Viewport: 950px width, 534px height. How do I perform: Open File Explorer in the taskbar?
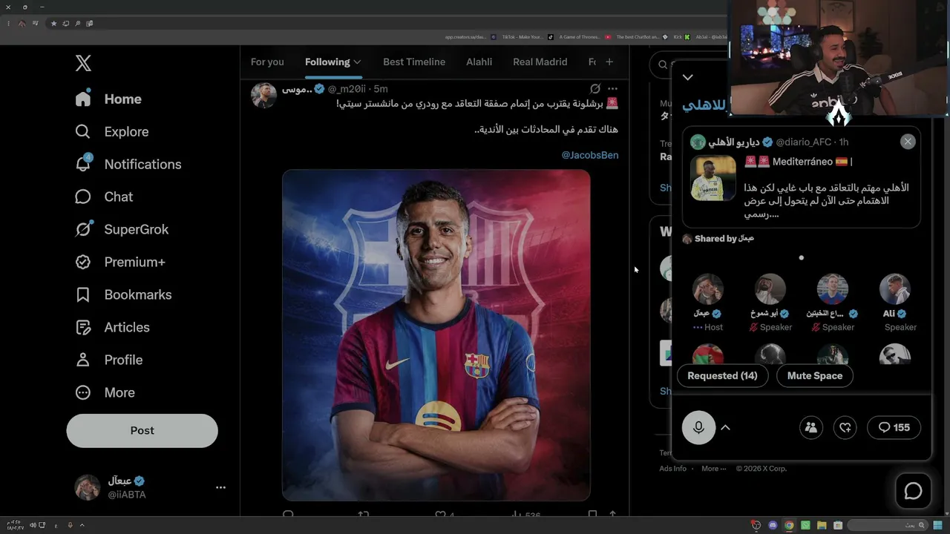822,525
